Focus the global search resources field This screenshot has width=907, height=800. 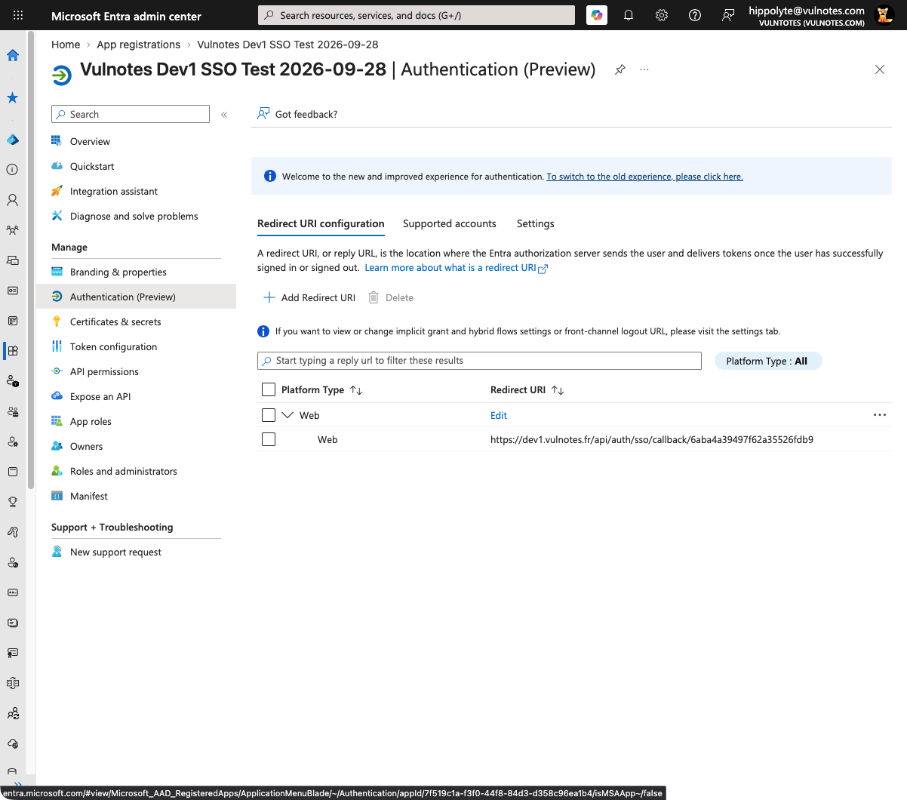pos(417,15)
